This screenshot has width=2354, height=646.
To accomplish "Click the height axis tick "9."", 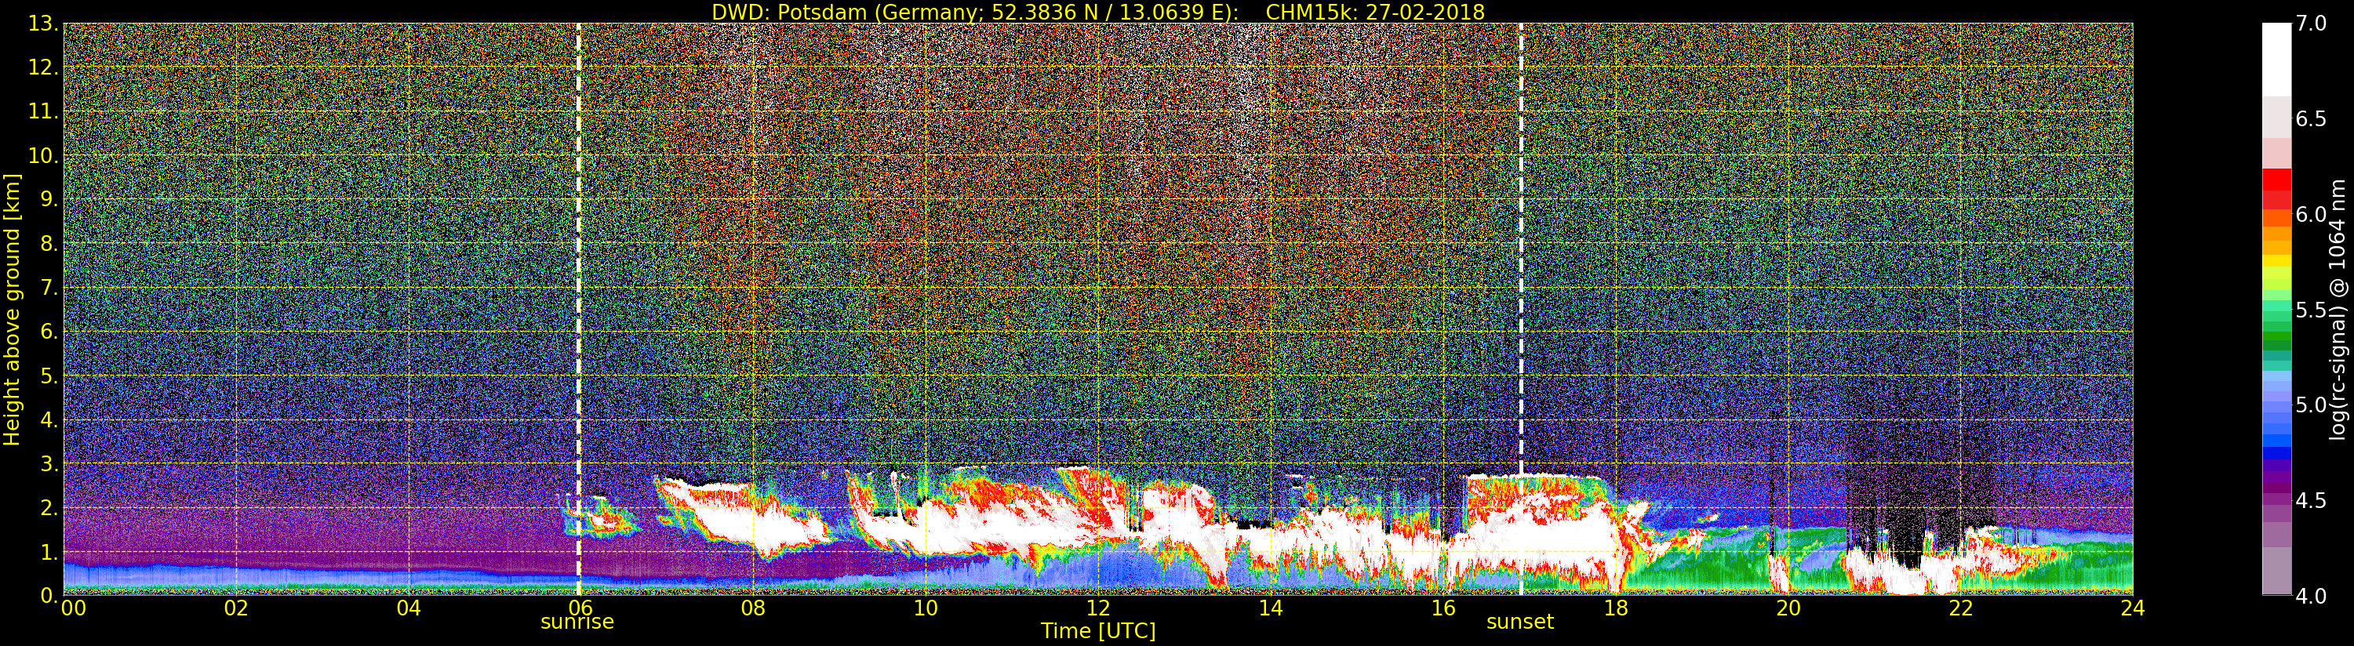I will [49, 199].
